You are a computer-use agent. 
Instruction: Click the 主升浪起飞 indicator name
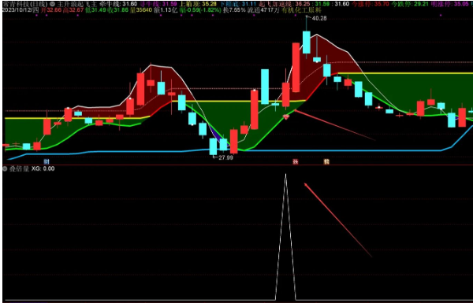pos(76,4)
